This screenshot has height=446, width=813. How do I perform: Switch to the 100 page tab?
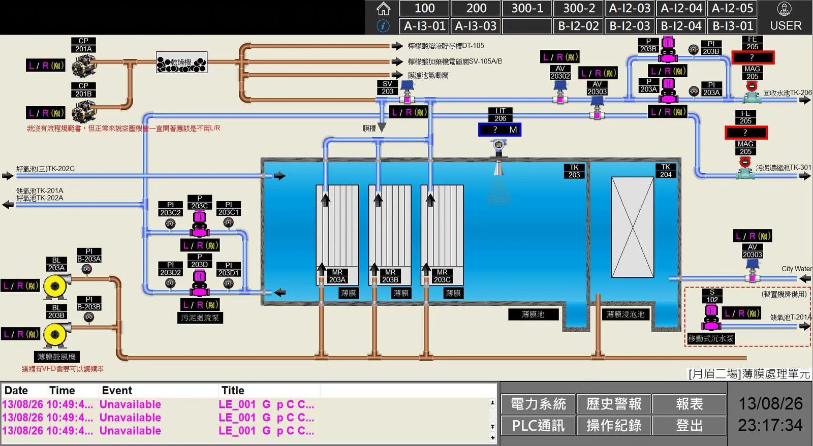pyautogui.click(x=424, y=8)
